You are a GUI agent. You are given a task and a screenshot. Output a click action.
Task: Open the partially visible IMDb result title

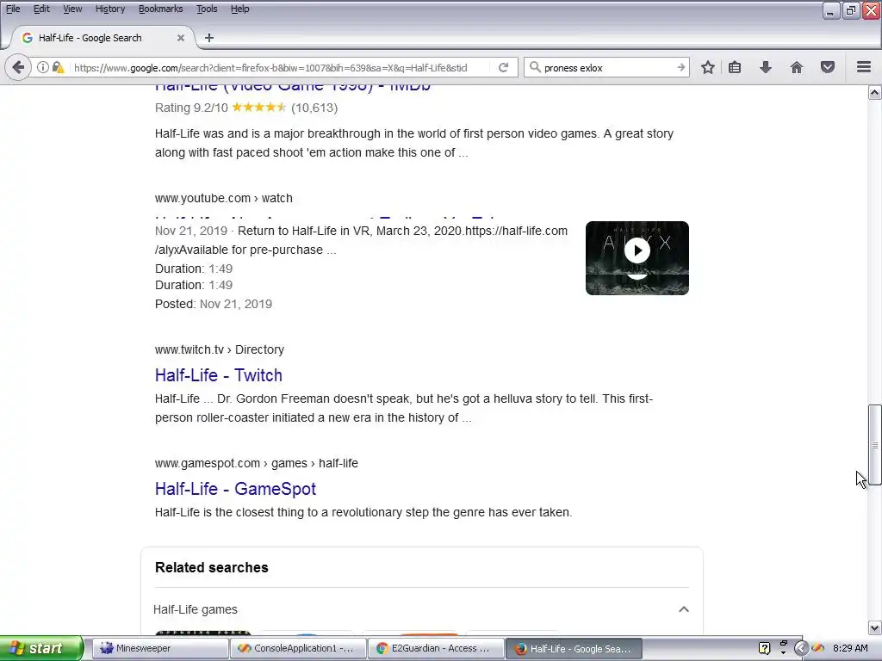click(293, 89)
